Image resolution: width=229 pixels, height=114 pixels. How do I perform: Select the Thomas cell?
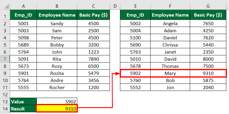click(170, 66)
